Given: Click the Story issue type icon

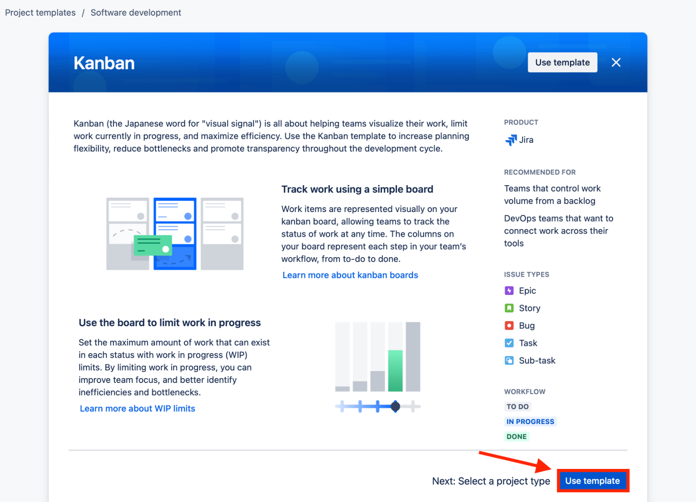Looking at the screenshot, I should 509,308.
